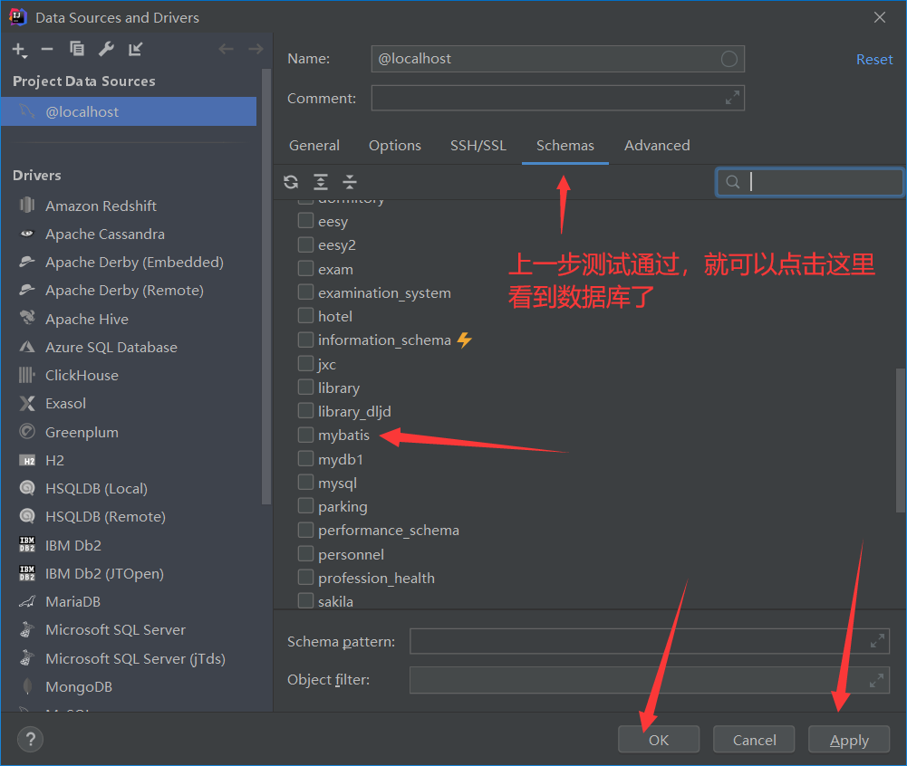This screenshot has width=907, height=766.
Task: Open driver settings wrench icon
Action: coord(106,49)
